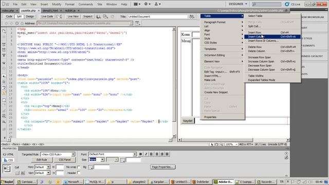Click the open documents icon atop the code toolbar
This screenshot has width=329, height=185.
pos(4,31)
